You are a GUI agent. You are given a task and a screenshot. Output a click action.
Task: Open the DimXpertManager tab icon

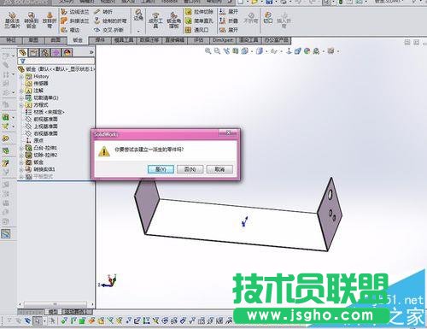click(56, 52)
